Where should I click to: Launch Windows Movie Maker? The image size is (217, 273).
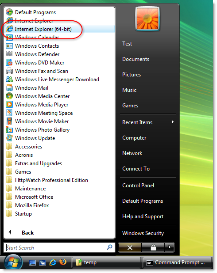59,121
